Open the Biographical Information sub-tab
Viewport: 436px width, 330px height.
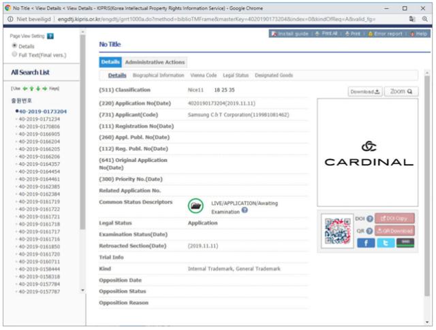pyautogui.click(x=158, y=76)
